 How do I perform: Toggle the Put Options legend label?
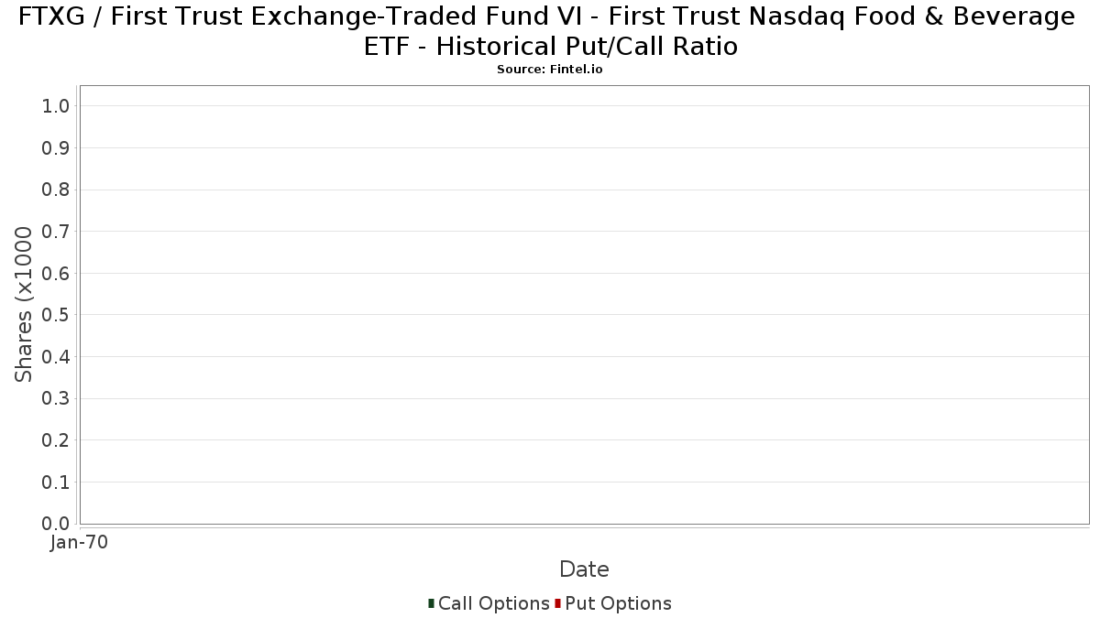(618, 603)
